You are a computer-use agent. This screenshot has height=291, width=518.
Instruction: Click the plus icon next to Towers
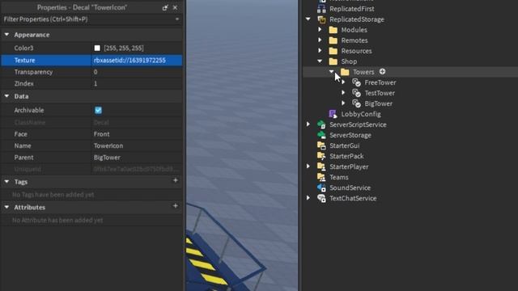coord(382,72)
